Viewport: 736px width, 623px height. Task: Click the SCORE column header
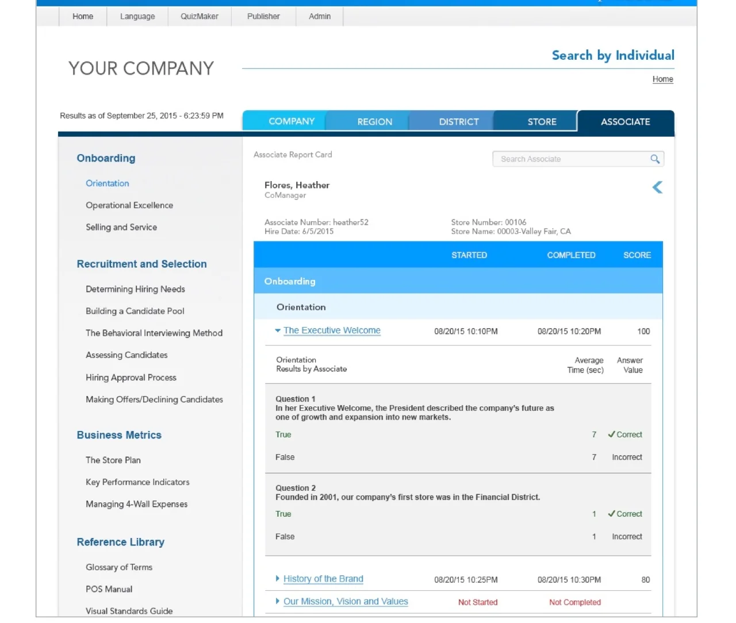(x=637, y=255)
